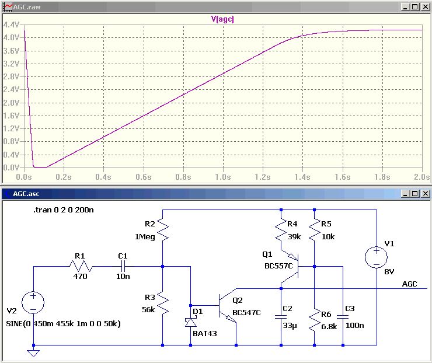Click the 39k value of R4
Screen dimensions: 432x363
click(294, 236)
